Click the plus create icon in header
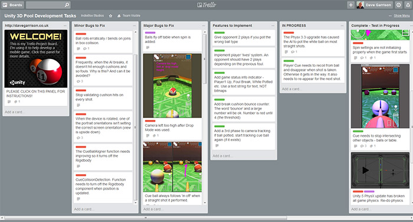This screenshot has height=222, width=413. pos(350,5)
